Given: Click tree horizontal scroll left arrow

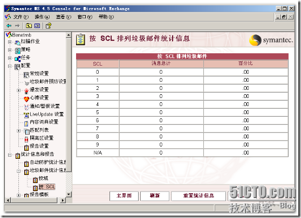Looking at the screenshot, I should pyautogui.click(x=8, y=200).
